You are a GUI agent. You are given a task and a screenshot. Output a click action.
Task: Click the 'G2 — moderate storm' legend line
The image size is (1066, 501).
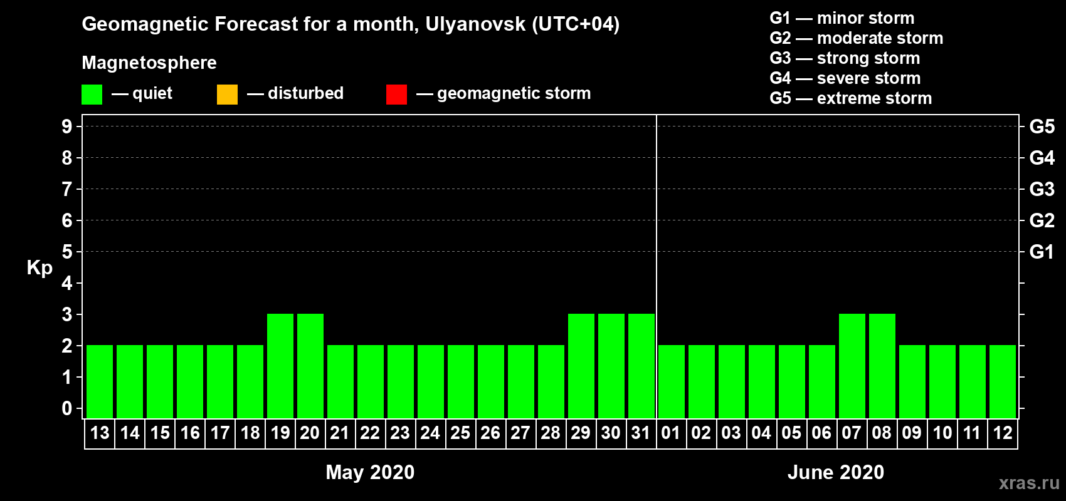(x=857, y=38)
